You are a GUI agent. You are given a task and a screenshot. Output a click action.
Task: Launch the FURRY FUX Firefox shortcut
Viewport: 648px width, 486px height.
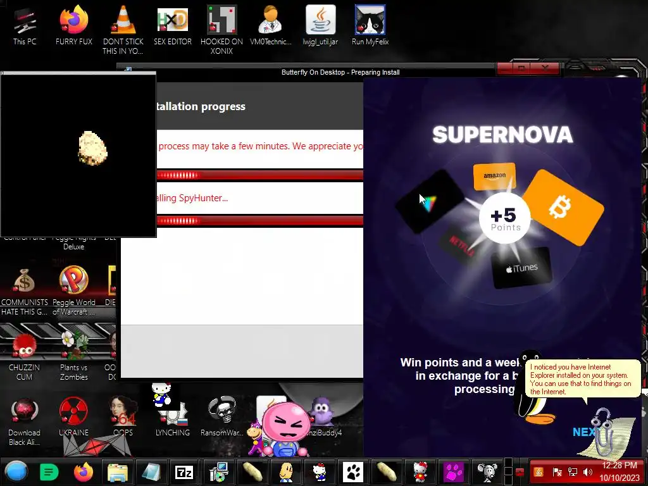[x=73, y=25]
